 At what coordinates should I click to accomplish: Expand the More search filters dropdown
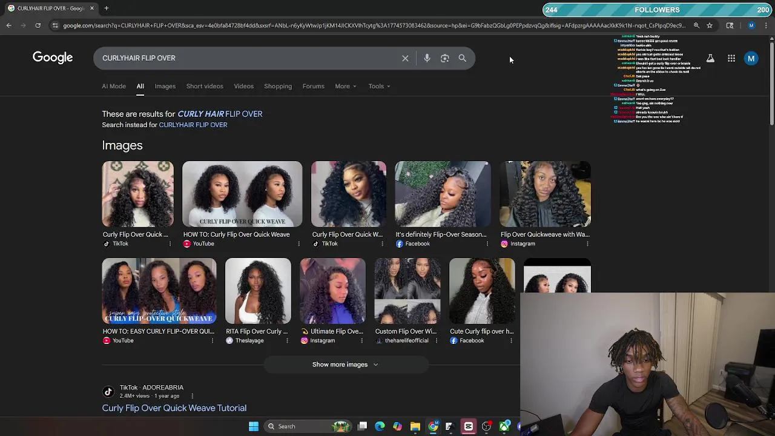[x=346, y=86]
